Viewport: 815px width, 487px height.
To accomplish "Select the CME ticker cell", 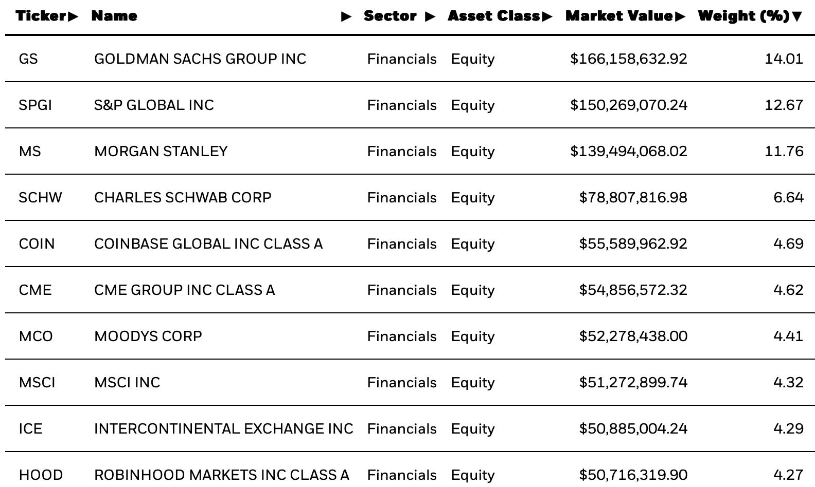I will click(x=35, y=290).
